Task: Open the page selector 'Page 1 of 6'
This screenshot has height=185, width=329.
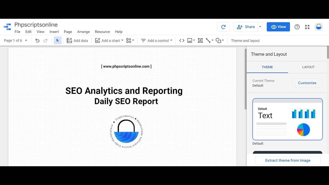Action: pyautogui.click(x=15, y=40)
